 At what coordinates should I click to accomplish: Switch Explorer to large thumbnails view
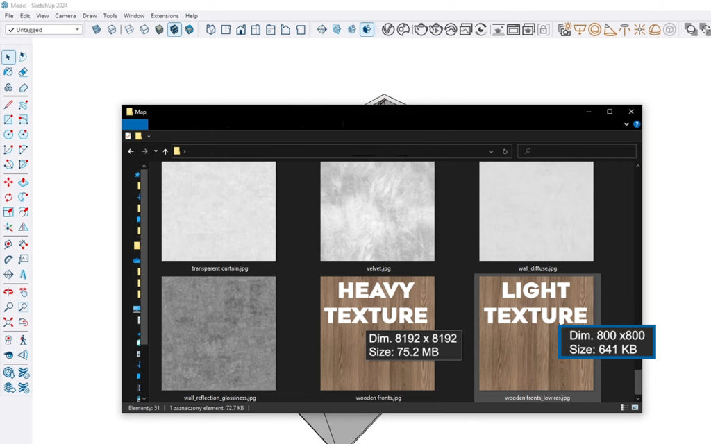click(634, 408)
